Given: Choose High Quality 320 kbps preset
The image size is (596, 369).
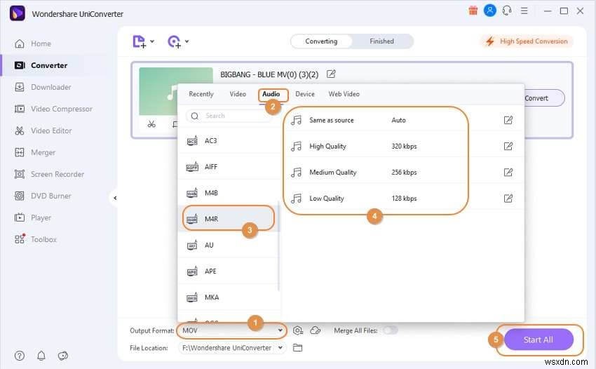Looking at the screenshot, I should pyautogui.click(x=403, y=146).
